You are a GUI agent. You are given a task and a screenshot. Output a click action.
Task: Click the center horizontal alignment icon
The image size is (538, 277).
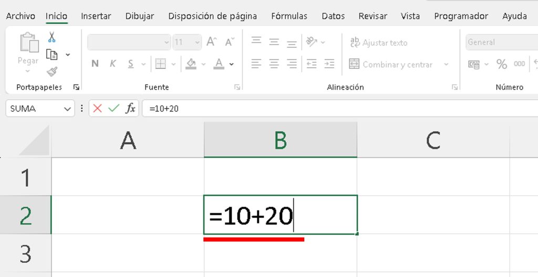(x=274, y=64)
